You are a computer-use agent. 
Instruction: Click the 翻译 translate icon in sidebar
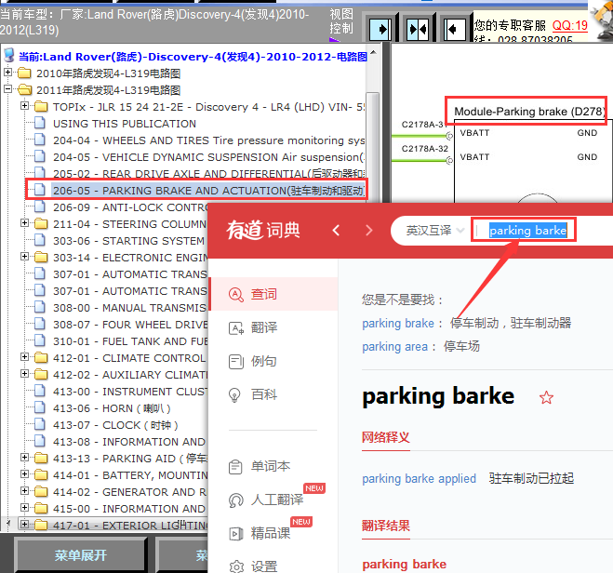[x=235, y=328]
